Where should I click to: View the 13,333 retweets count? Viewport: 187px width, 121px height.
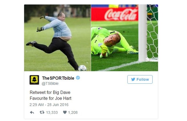point(52,112)
